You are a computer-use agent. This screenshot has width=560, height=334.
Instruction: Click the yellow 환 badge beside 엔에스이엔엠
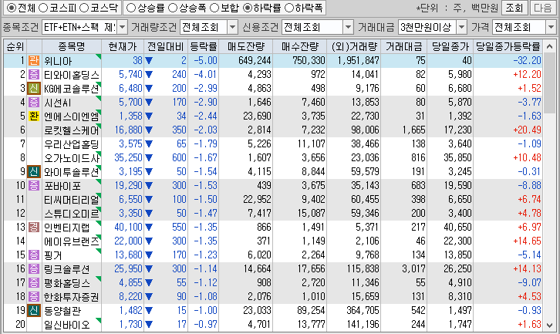click(34, 116)
